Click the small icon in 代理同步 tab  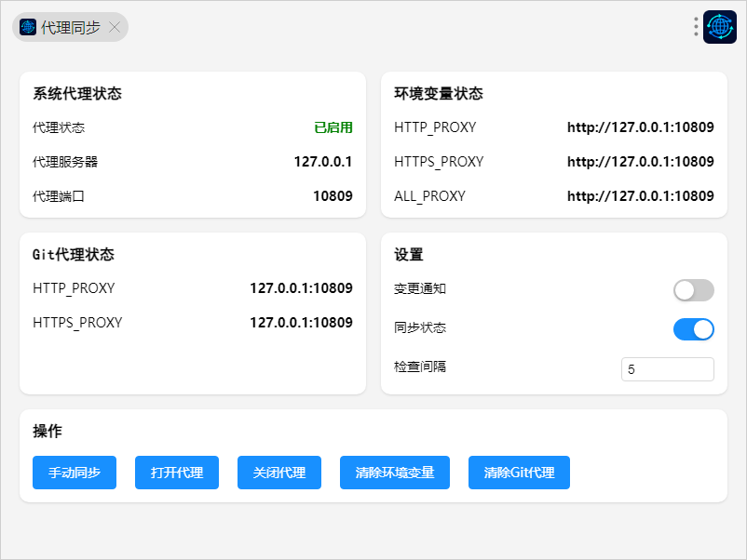tap(28, 27)
